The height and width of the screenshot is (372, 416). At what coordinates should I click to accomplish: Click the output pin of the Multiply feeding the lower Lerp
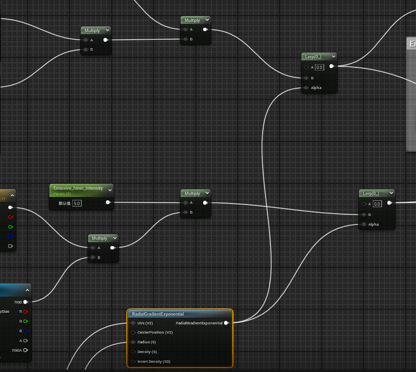tap(205, 203)
